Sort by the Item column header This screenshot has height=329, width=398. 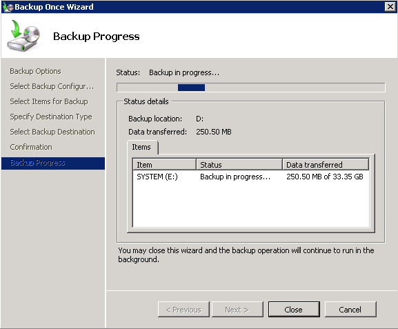pyautogui.click(x=164, y=165)
